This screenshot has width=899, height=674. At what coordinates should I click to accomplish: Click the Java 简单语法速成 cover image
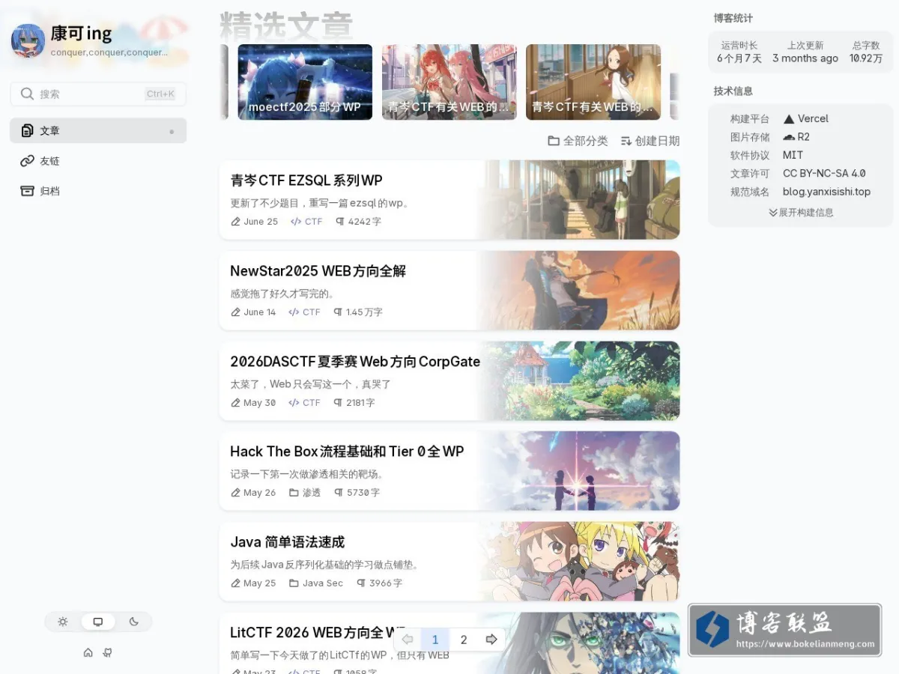(x=579, y=561)
